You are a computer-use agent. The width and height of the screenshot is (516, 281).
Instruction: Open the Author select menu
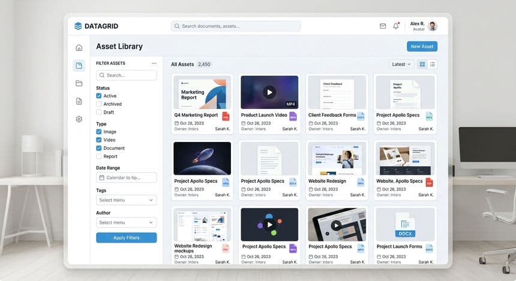coord(127,222)
